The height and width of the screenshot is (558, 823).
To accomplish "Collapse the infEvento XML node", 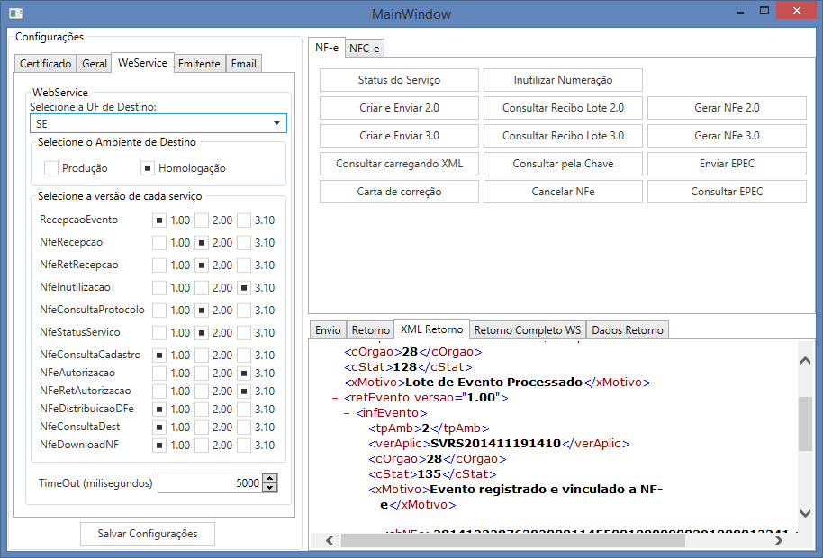I will coord(347,413).
